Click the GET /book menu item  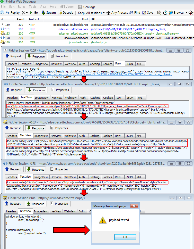click(67, 7)
